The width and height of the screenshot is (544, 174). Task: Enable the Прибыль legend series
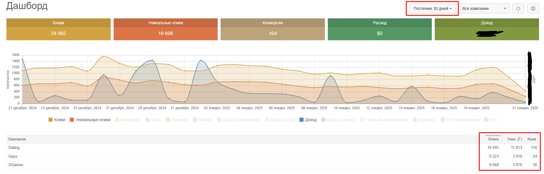[424, 120]
